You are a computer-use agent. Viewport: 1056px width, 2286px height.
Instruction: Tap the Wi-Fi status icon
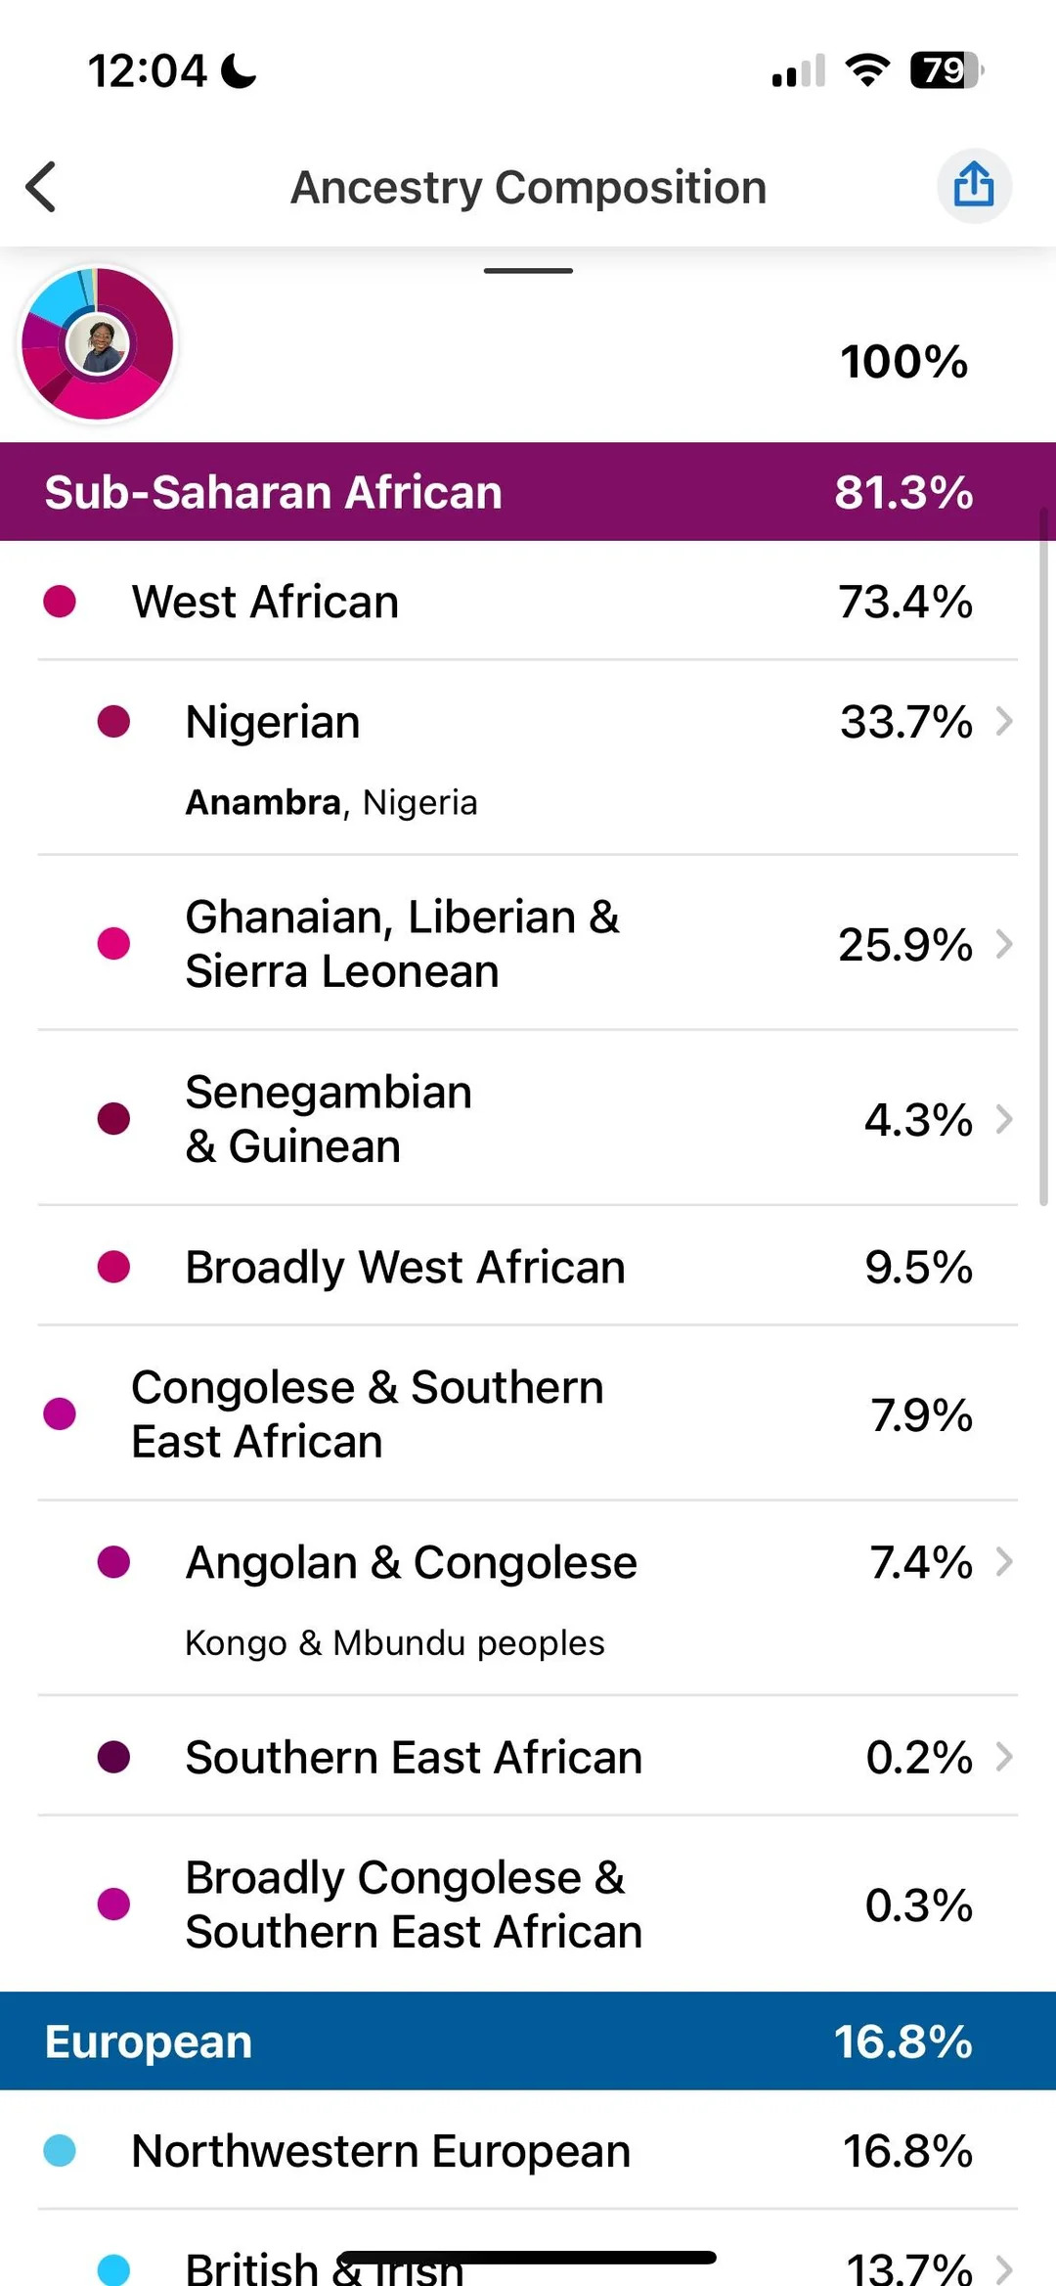(x=867, y=70)
